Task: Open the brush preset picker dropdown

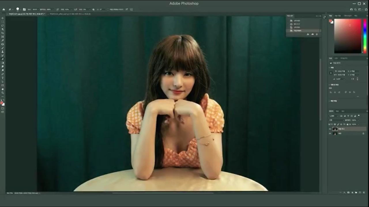Action: (18, 9)
